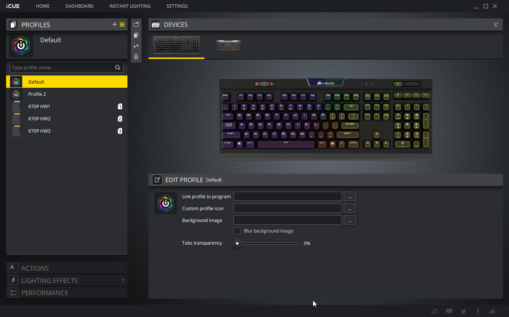This screenshot has width=509, height=317.
Task: Open the profiles list menu icon
Action: tap(122, 25)
